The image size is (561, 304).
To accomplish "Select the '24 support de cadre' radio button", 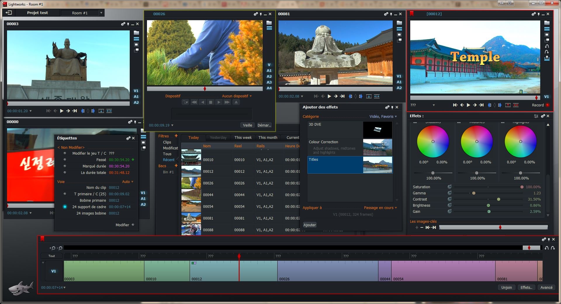I will pos(65,207).
